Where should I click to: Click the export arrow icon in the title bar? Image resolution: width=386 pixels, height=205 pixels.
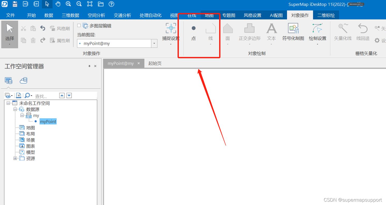(36, 4)
